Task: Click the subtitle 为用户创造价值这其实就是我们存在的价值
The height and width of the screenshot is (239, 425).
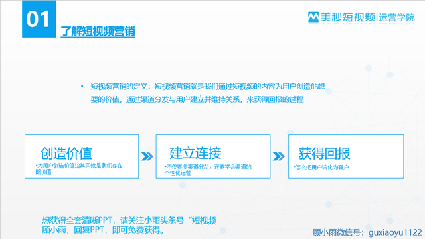Action: [79, 168]
